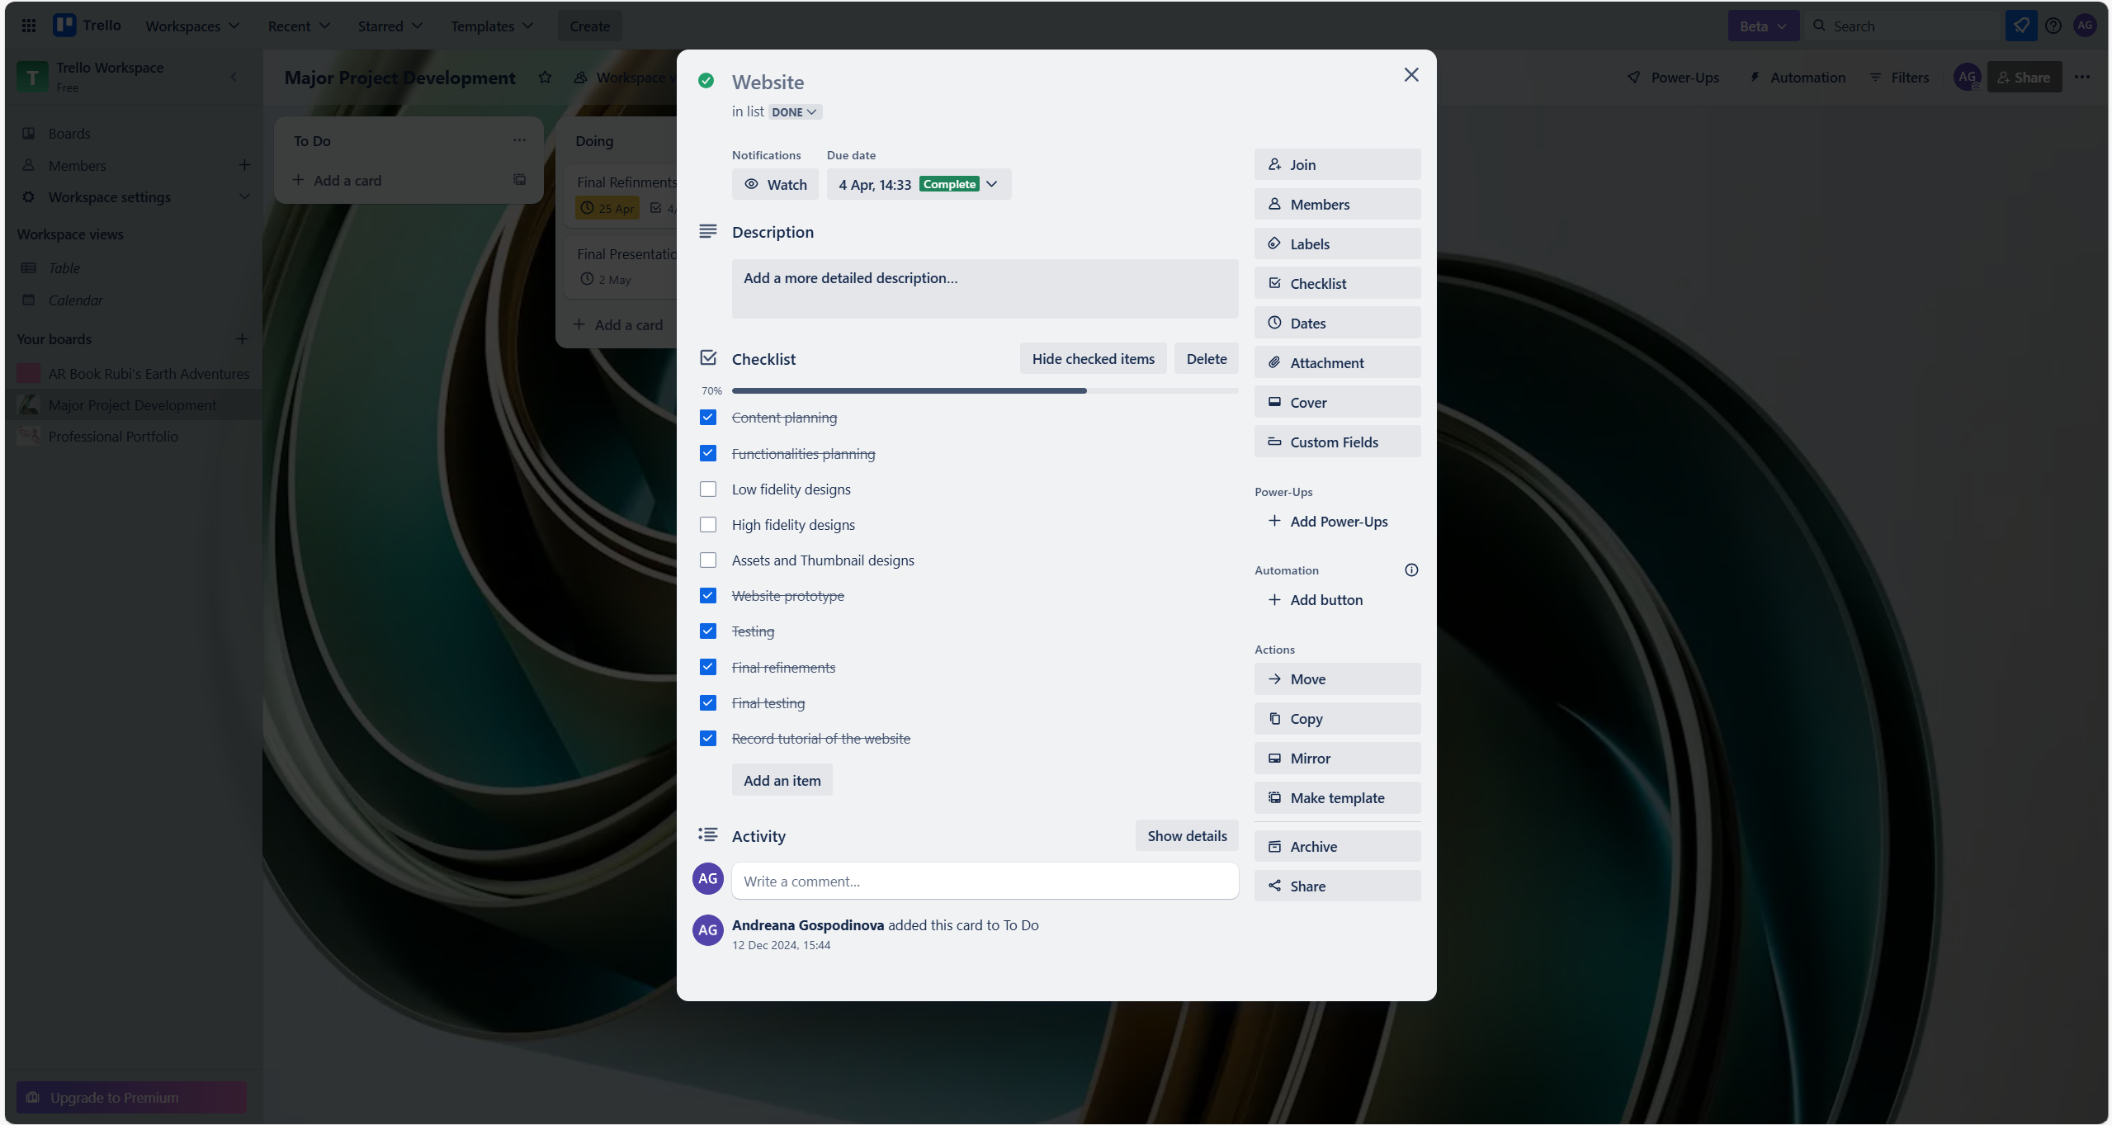Check Assets and Thumbnail designs checkbox
This screenshot has width=2112, height=1125.
[708, 560]
